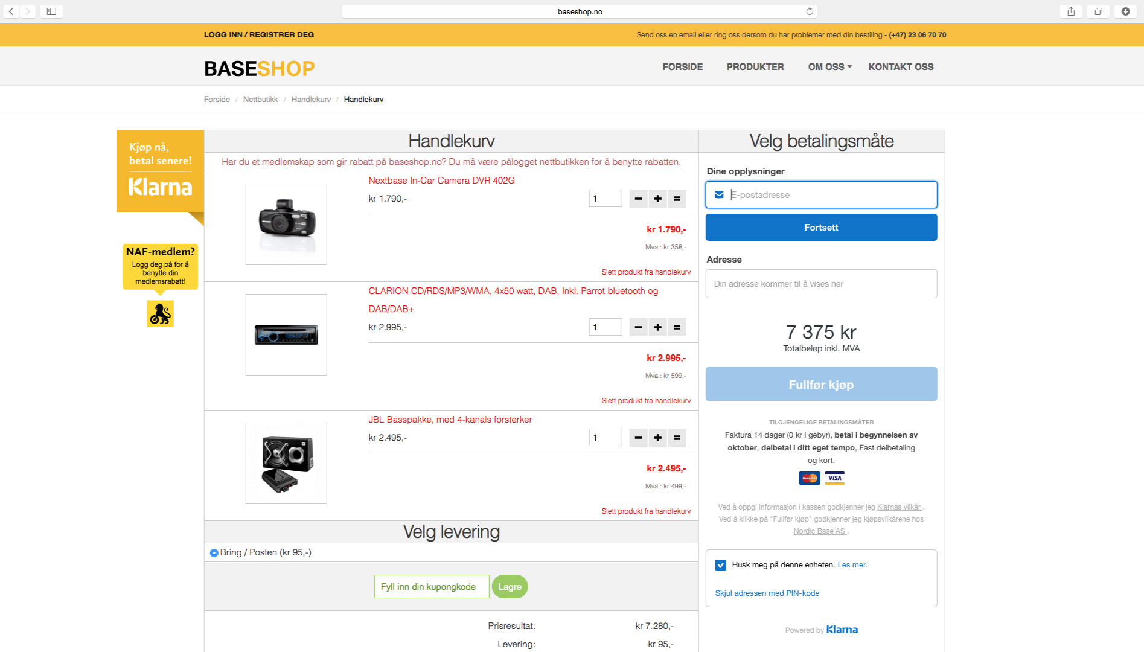Click the NAF lion logo
Viewport: 1144px width, 652px height.
160,314
